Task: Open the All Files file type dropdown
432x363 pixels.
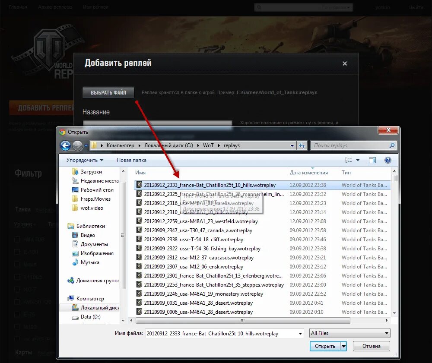Action: (x=349, y=333)
